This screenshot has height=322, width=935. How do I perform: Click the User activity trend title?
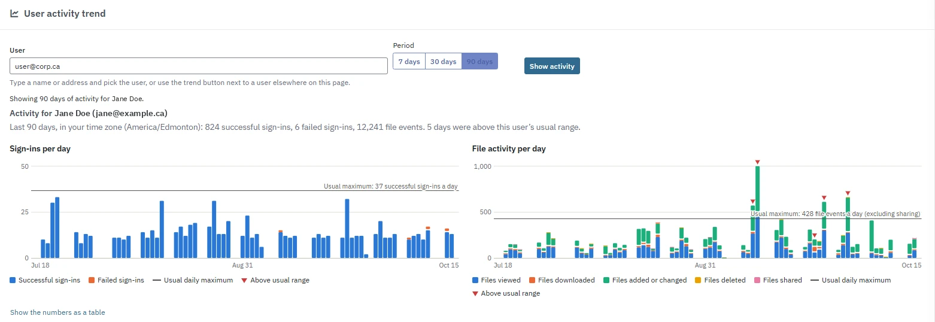point(65,13)
